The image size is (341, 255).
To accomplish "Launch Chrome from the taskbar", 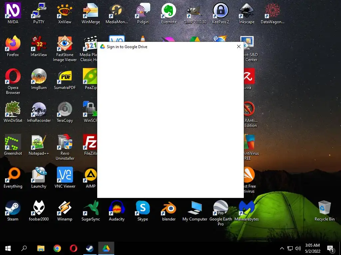I will coord(57,248).
